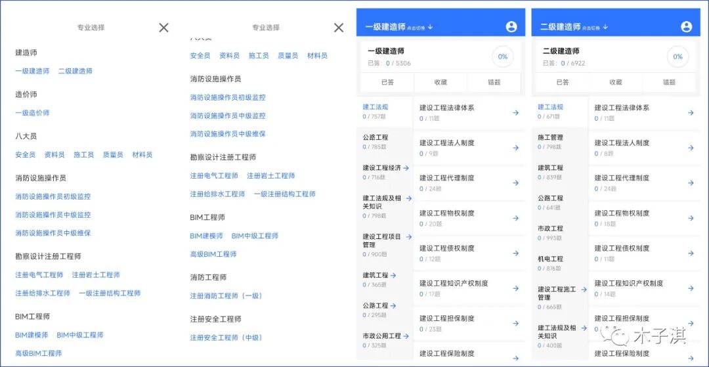
Task: Expand 建设工程经济 sidebar item 0/716题
Action: [x=406, y=167]
